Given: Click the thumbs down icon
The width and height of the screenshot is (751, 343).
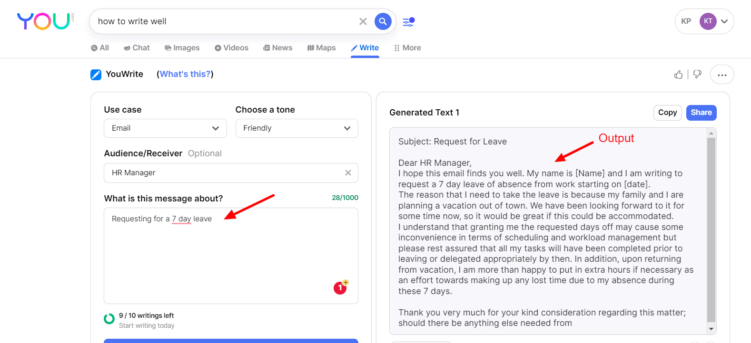Looking at the screenshot, I should 697,75.
